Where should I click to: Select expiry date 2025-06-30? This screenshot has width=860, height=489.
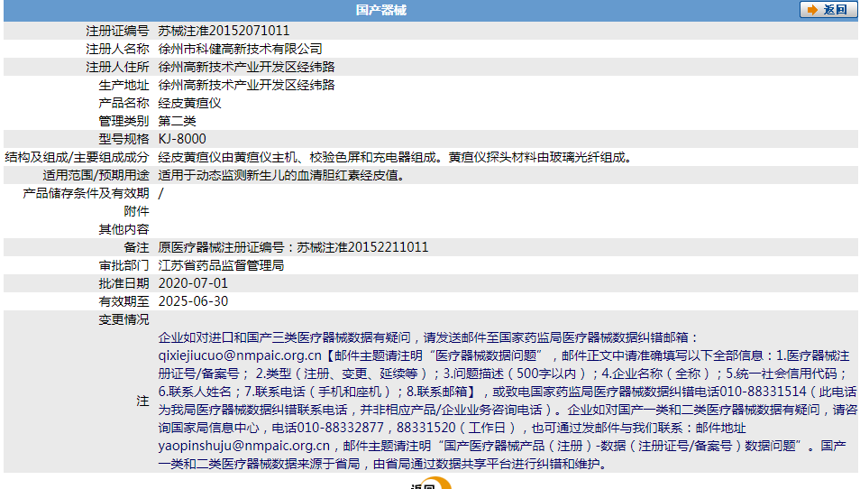[x=193, y=301]
